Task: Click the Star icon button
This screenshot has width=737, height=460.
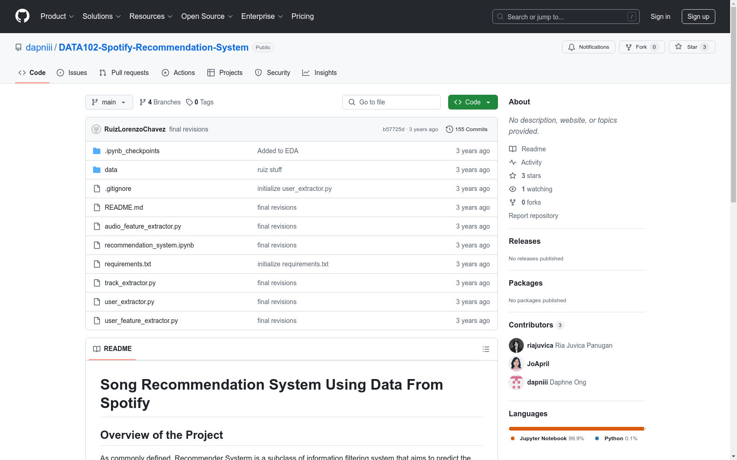Action: click(679, 46)
